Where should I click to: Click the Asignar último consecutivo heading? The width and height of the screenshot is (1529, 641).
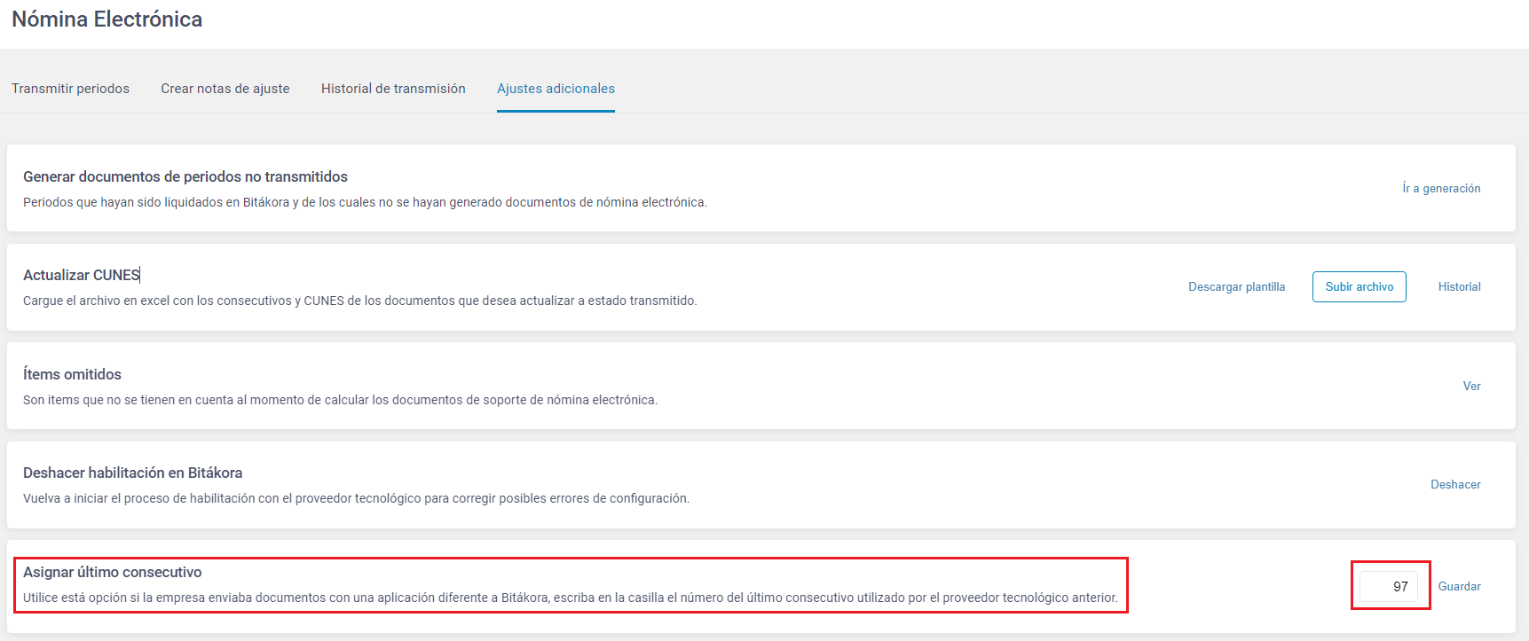point(113,572)
